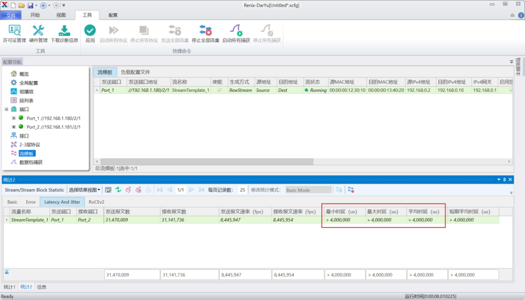525x300 pixels.
Task: Switch to the RoCEv2 statistics tab
Action: coord(96,202)
